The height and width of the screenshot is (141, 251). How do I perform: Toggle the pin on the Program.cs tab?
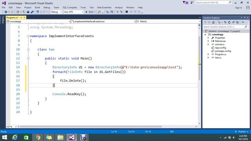pyautogui.click(x=21, y=17)
